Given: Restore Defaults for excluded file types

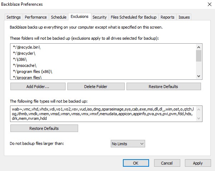Looking at the screenshot, I should (x=44, y=128).
